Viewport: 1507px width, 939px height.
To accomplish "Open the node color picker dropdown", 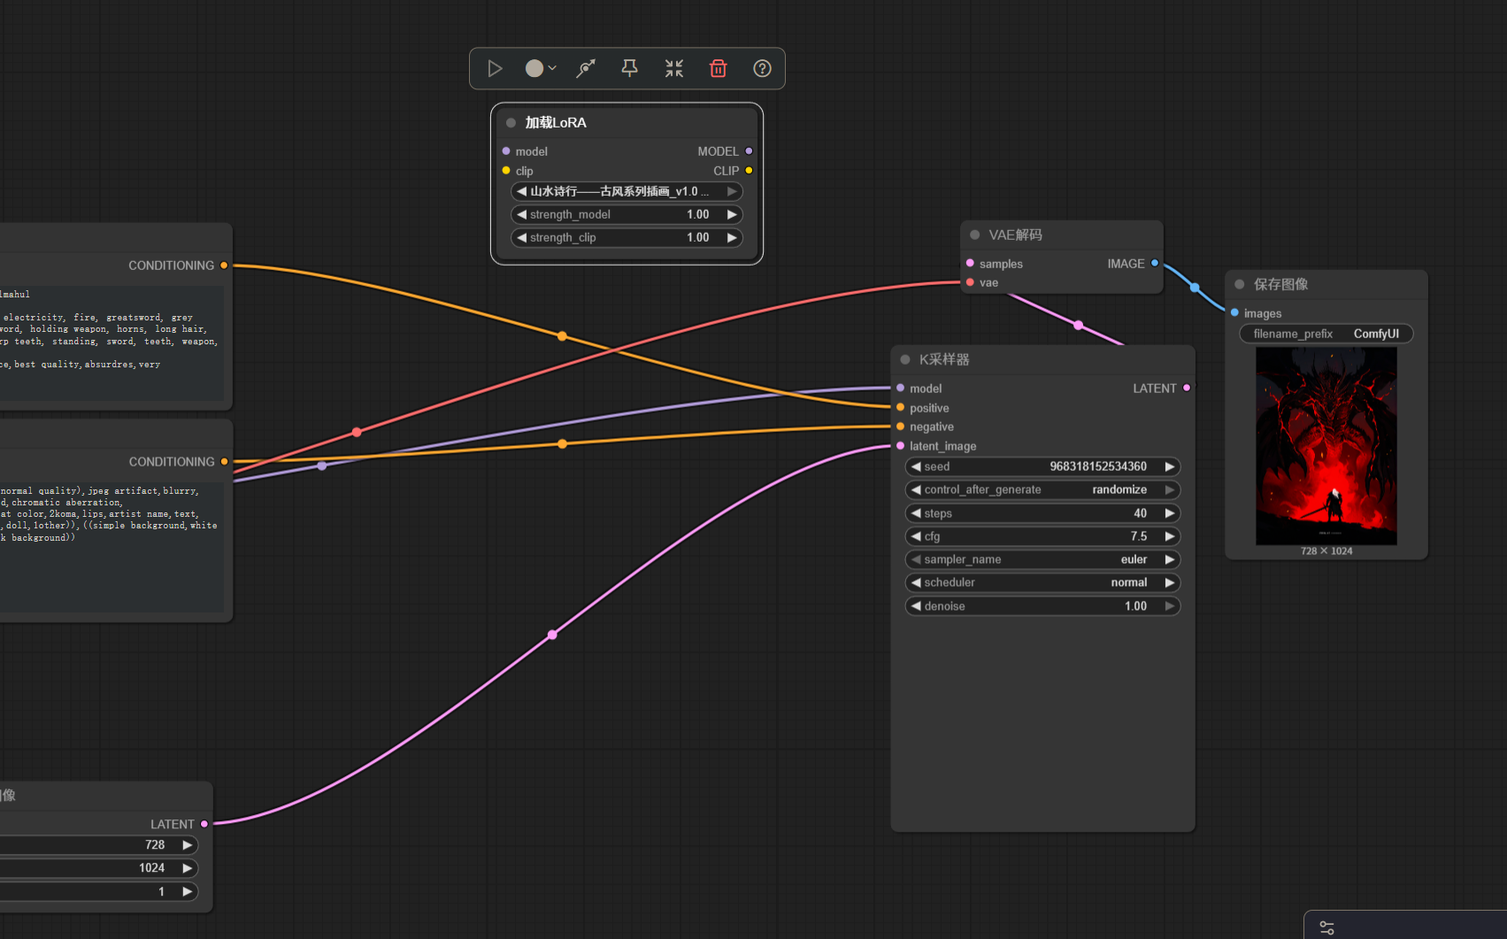I will pyautogui.click(x=540, y=68).
